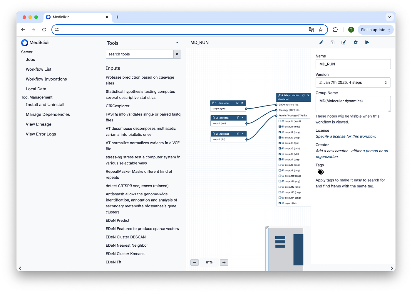Click the pencil edit attributes icon

pos(321,43)
